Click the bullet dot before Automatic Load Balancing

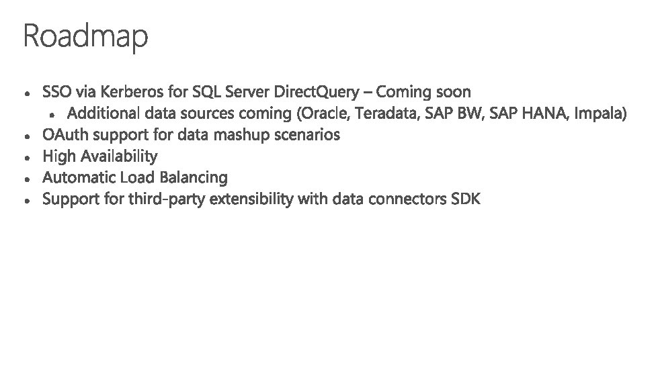tap(26, 180)
